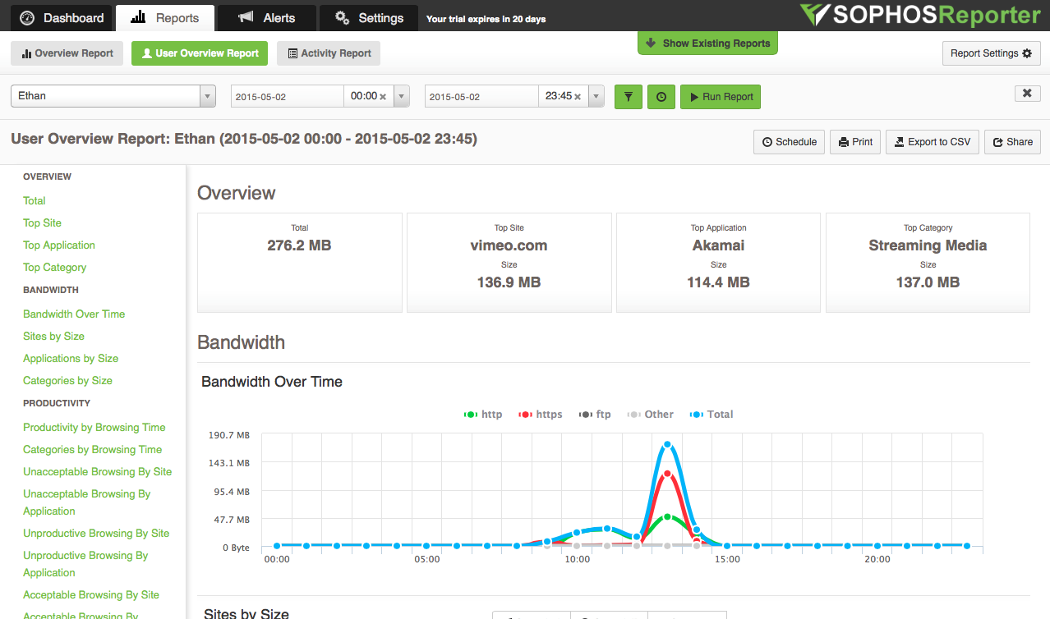Click the filter funnel icon button
The height and width of the screenshot is (619, 1050).
click(x=629, y=96)
